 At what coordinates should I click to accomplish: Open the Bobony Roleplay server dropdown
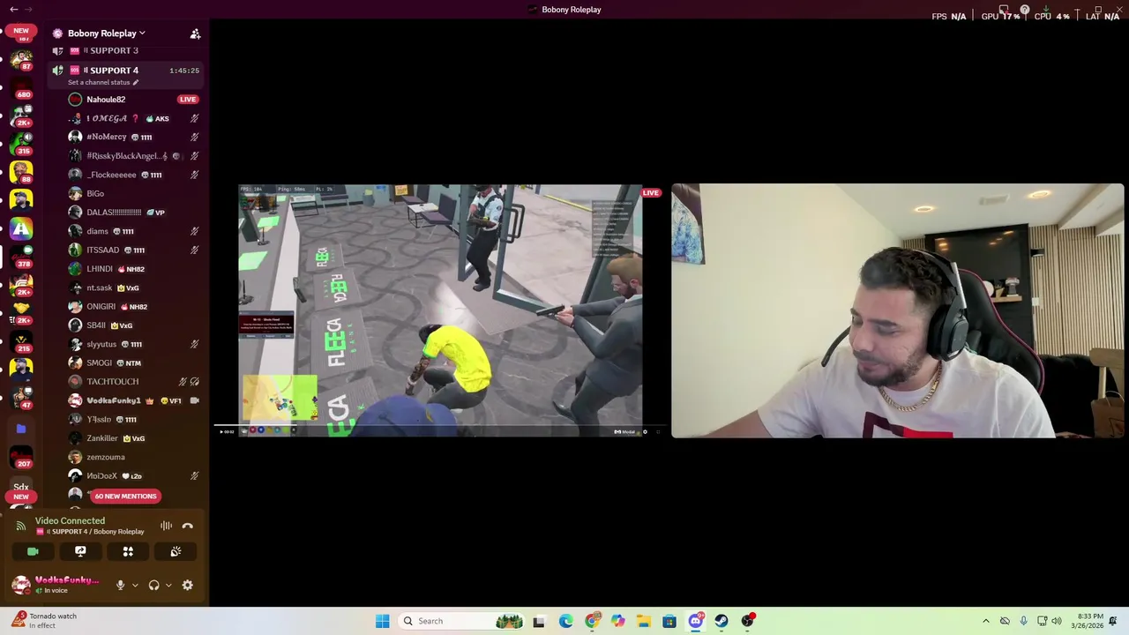106,34
